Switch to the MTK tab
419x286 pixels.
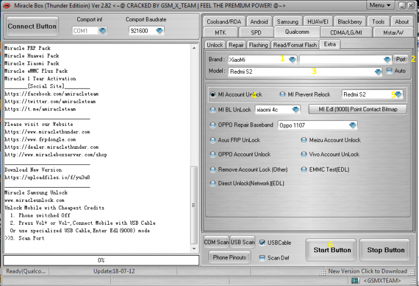click(x=220, y=33)
